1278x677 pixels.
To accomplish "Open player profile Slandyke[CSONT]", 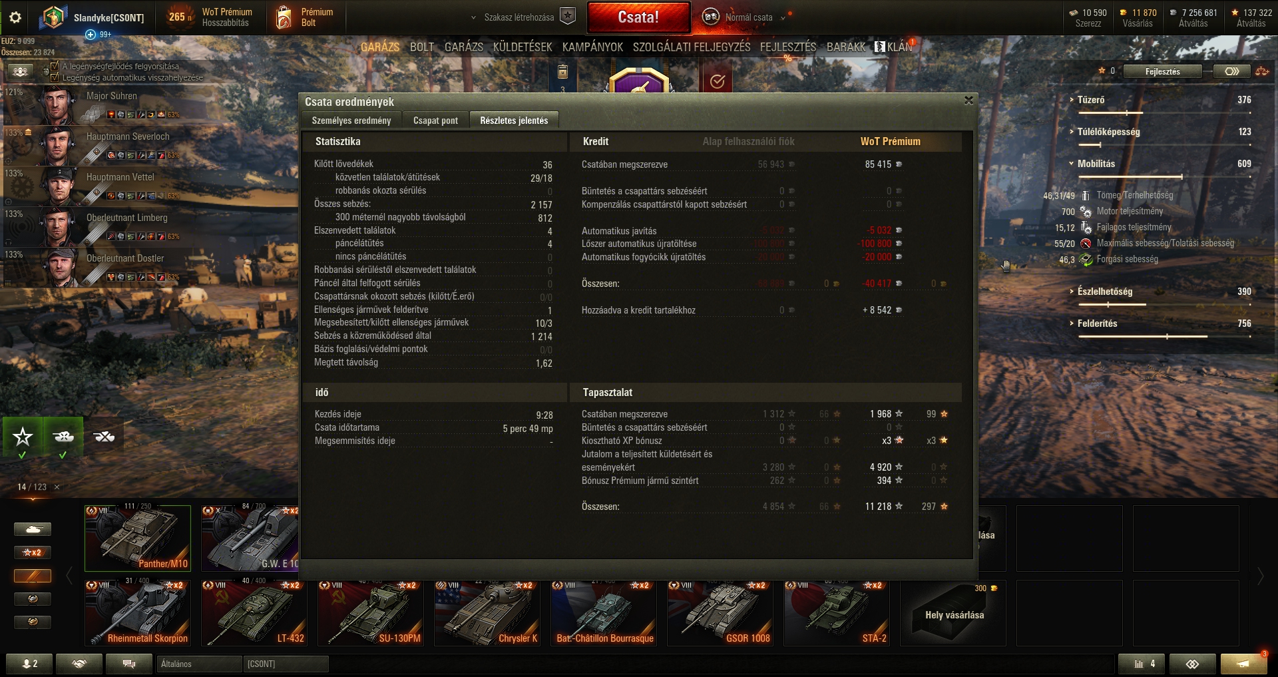I will click(93, 17).
